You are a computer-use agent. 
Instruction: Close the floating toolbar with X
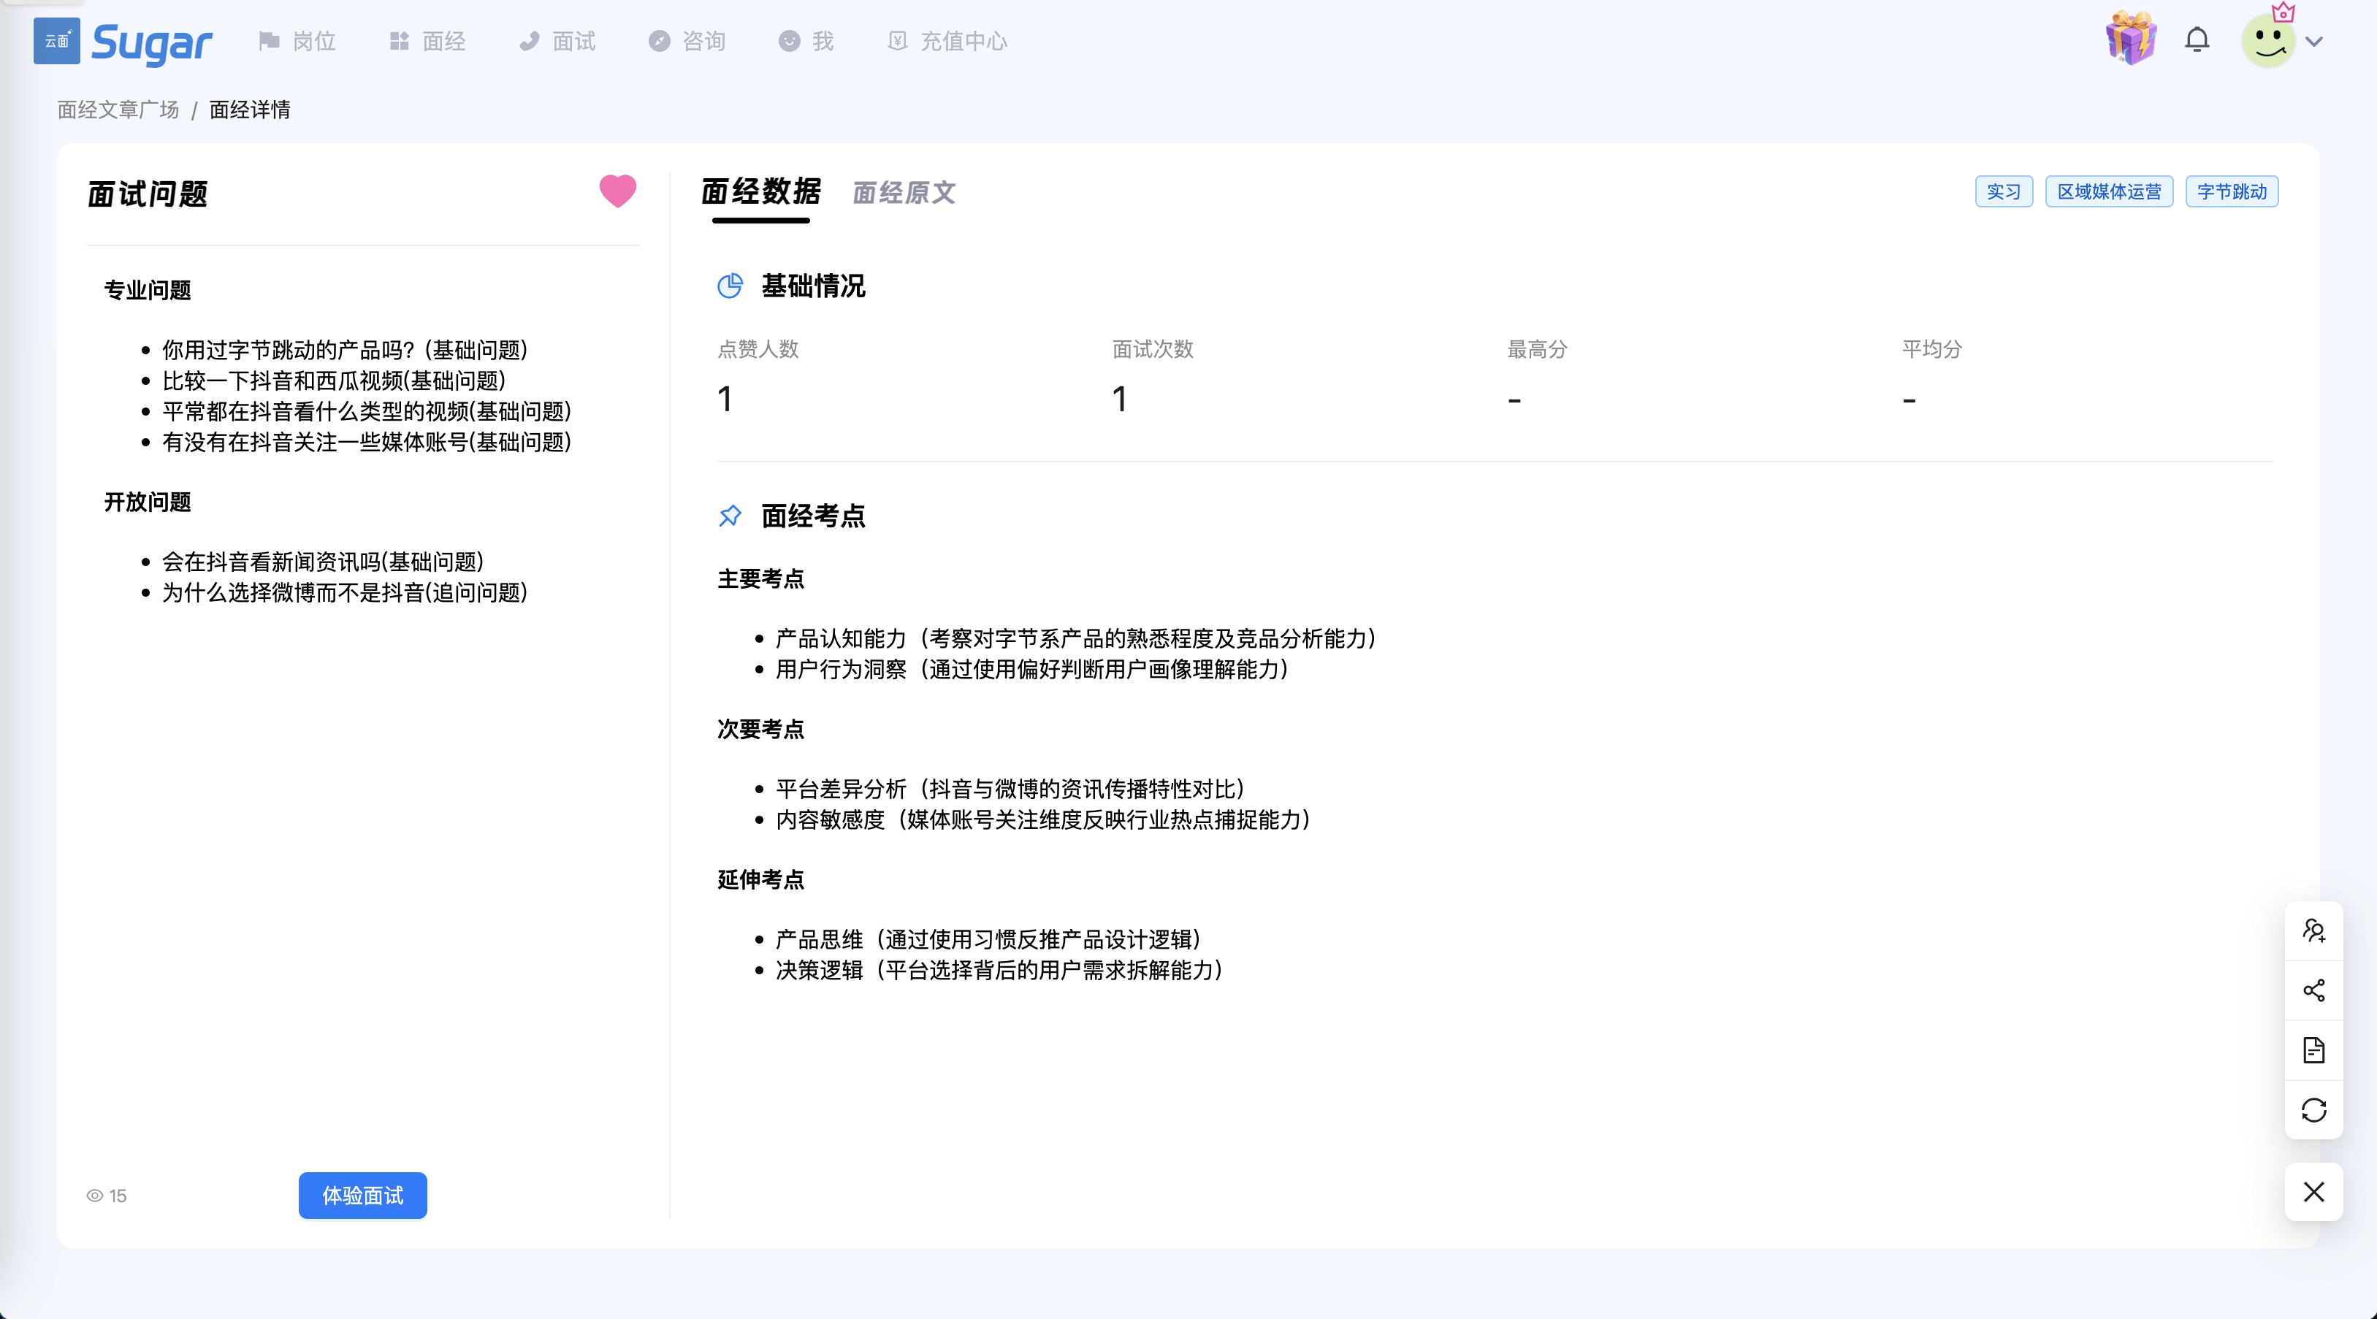[2313, 1192]
